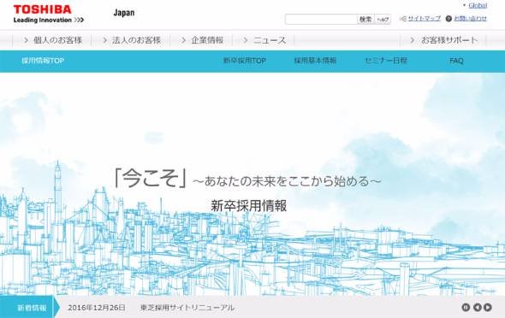Open the ニュース menu
The height and width of the screenshot is (318, 505).
264,40
